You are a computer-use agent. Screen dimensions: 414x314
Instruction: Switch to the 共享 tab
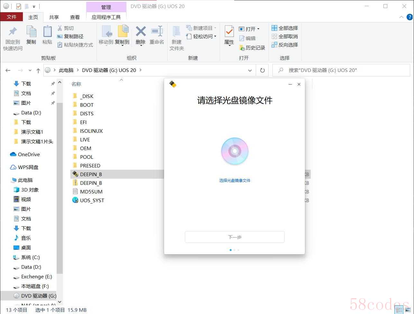[x=54, y=17]
